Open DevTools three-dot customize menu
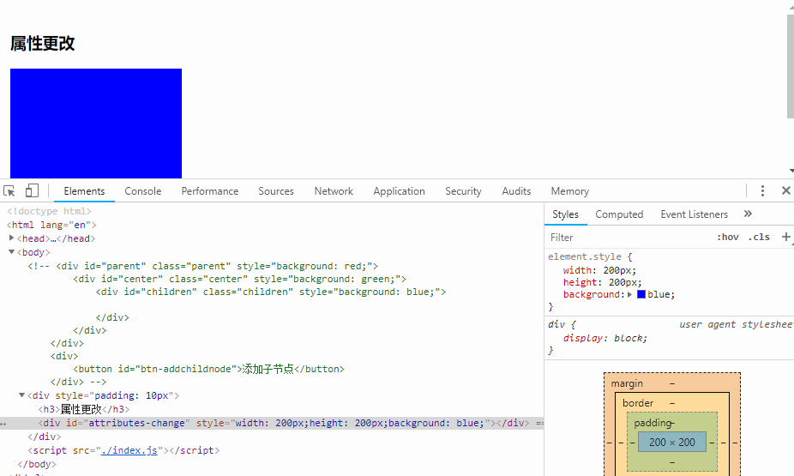The image size is (794, 476). click(762, 191)
